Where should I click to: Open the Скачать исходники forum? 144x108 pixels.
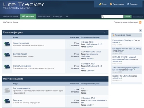[22, 66]
